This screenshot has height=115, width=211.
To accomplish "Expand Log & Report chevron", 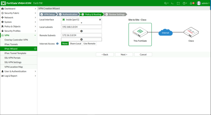I will 35,76.
